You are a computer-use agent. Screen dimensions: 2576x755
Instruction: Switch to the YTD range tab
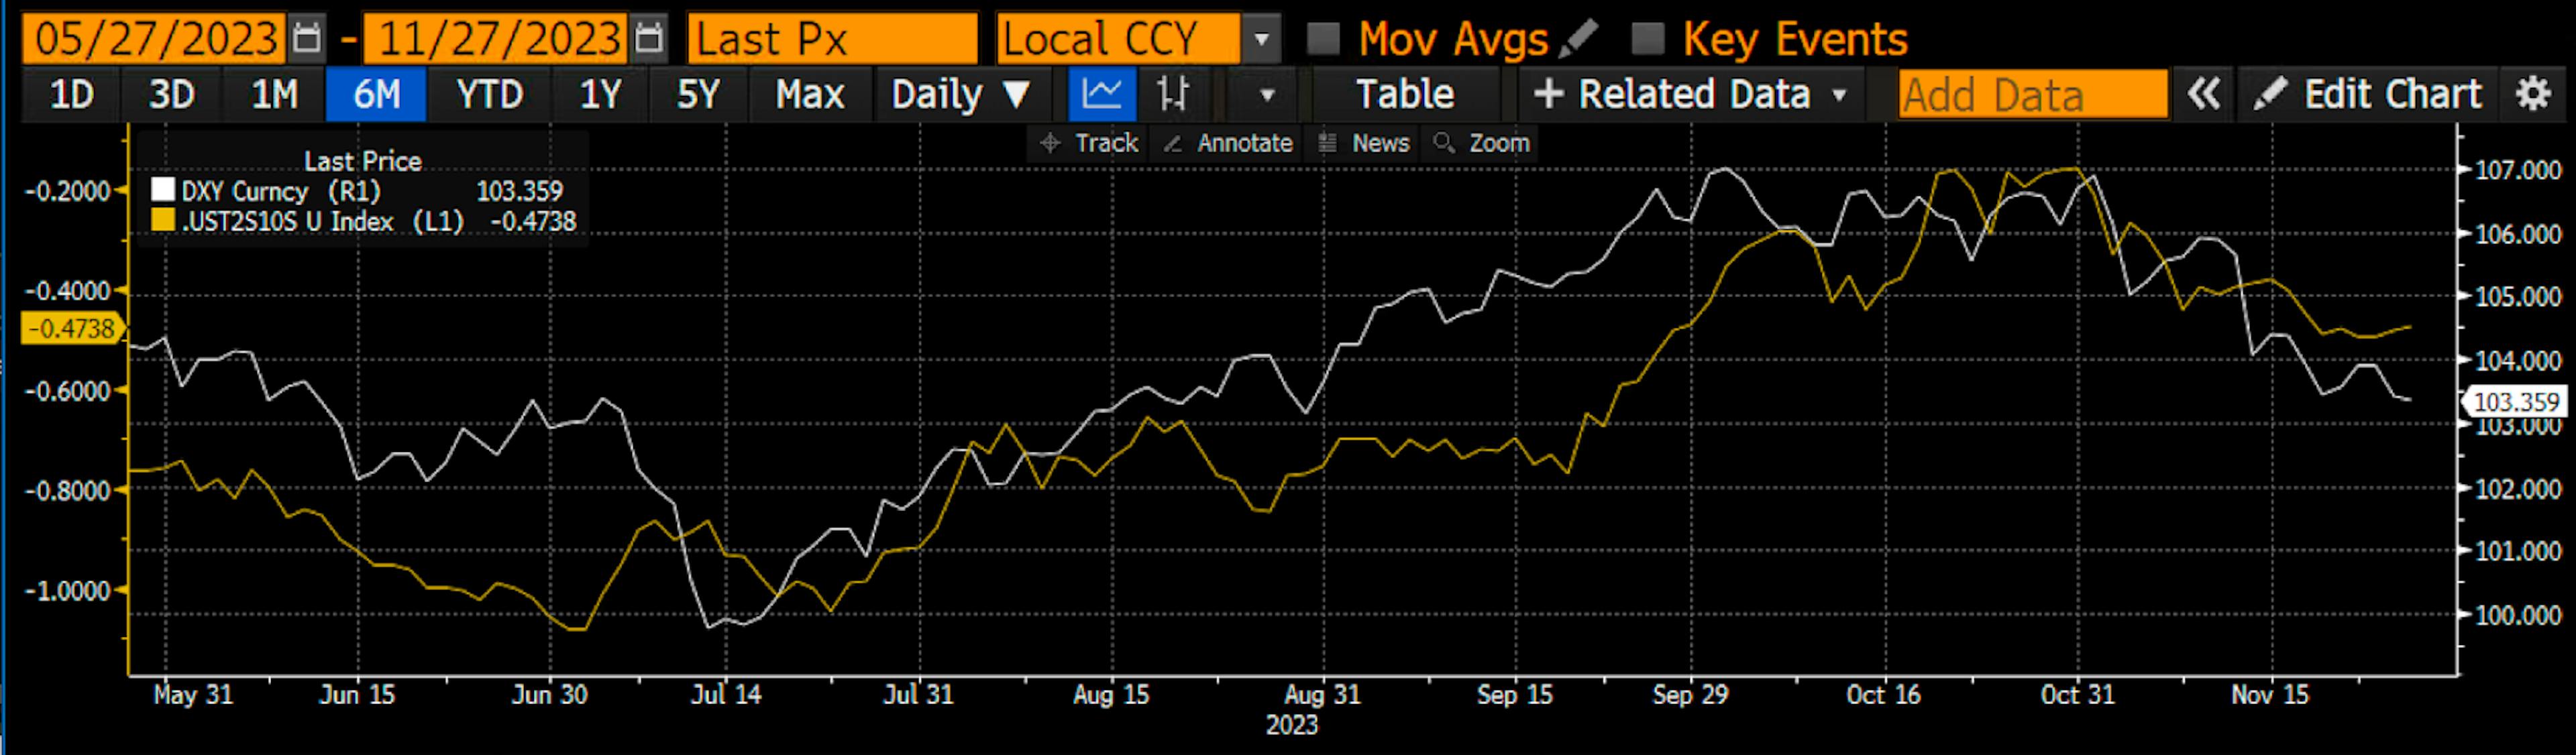489,95
